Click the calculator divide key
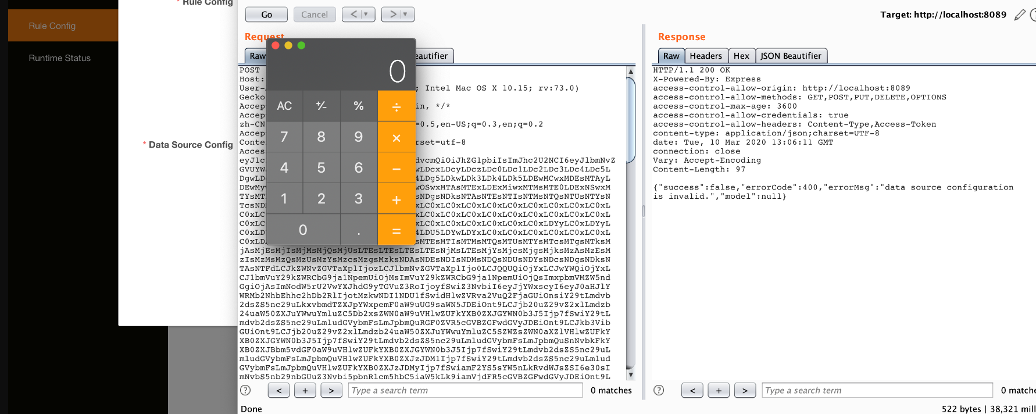The image size is (1036, 414). tap(396, 106)
